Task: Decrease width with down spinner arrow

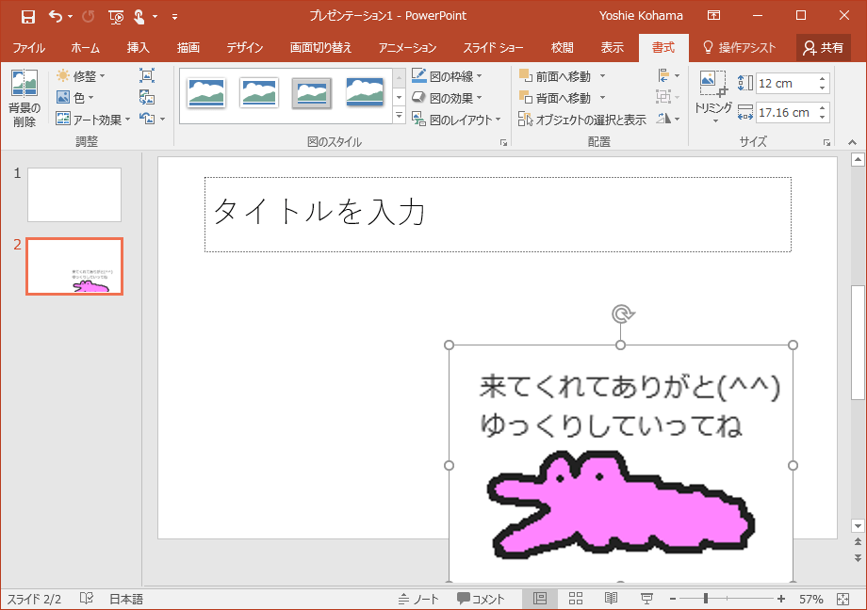Action: pos(822,118)
